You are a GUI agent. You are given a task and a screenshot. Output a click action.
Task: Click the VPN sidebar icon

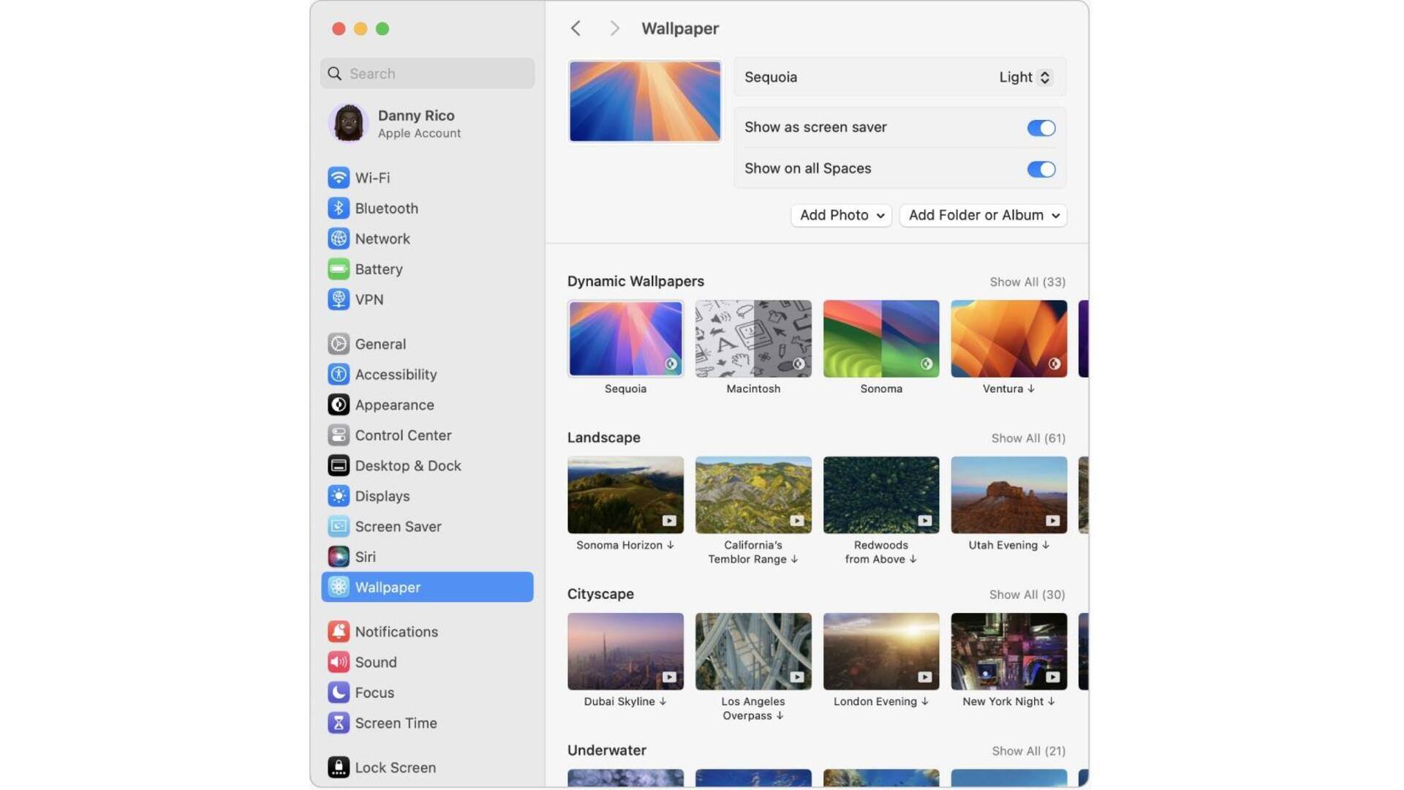338,299
